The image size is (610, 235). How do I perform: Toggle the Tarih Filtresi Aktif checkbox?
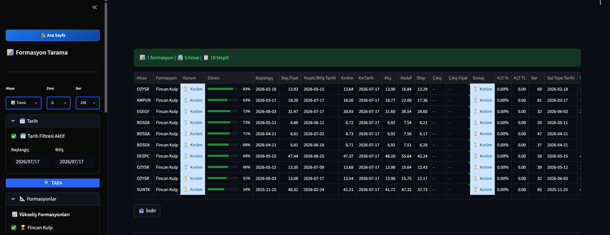coord(14,136)
